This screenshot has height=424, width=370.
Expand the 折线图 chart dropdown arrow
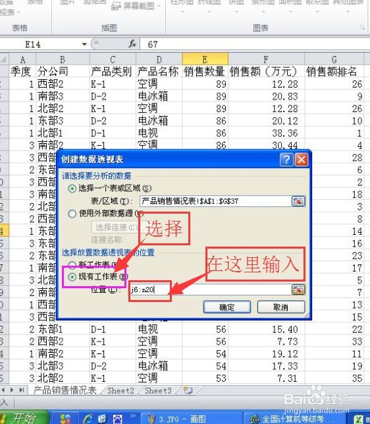[x=209, y=12]
